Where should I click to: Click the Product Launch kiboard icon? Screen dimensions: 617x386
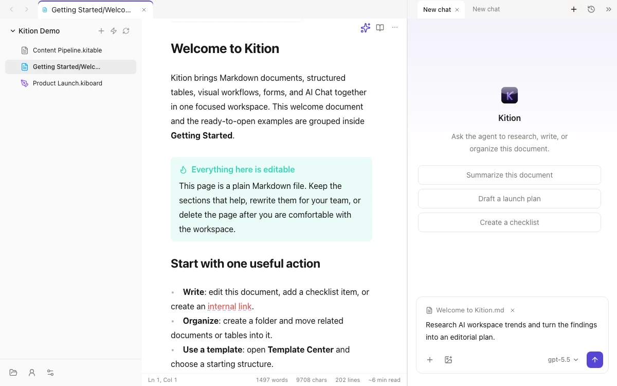(25, 83)
